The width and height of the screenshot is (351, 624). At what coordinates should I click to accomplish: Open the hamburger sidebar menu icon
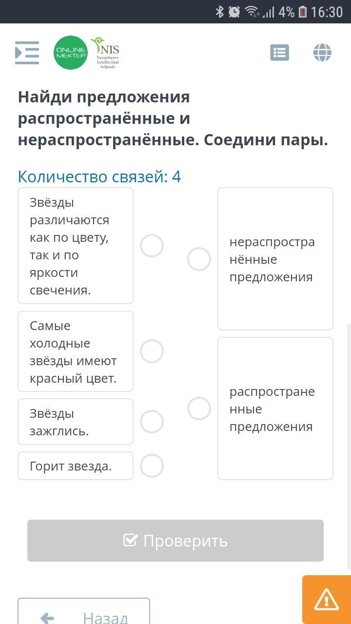27,53
